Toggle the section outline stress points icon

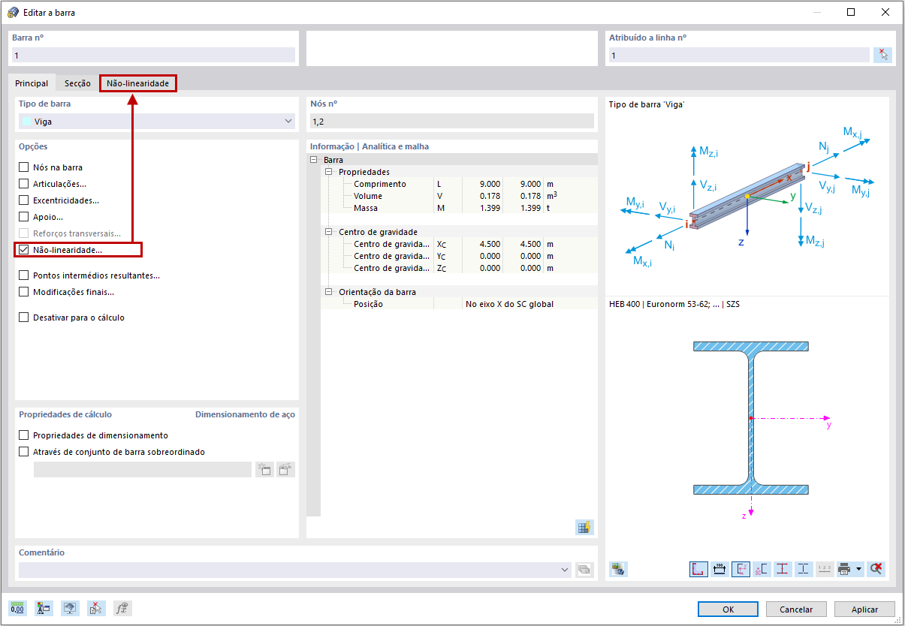coord(698,569)
